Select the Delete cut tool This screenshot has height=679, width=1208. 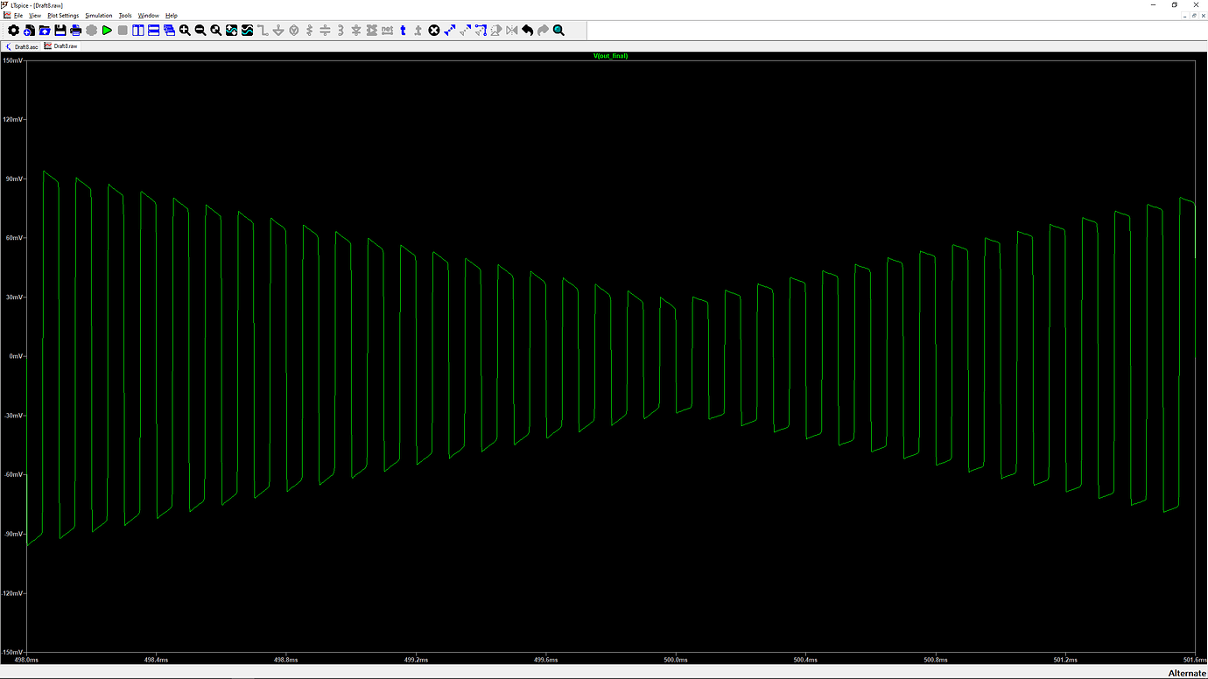pyautogui.click(x=433, y=30)
